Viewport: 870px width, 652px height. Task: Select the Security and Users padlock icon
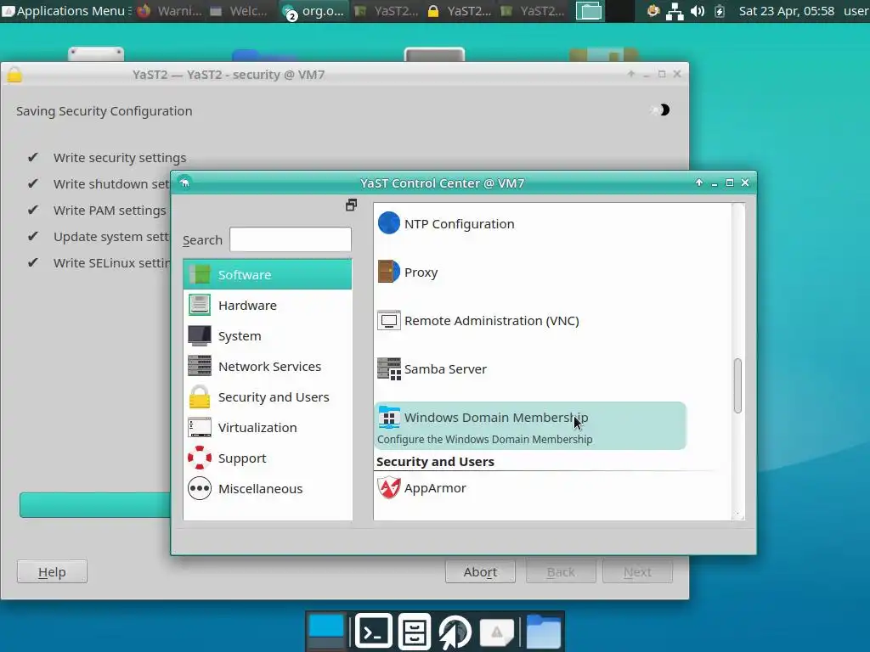coord(199,397)
